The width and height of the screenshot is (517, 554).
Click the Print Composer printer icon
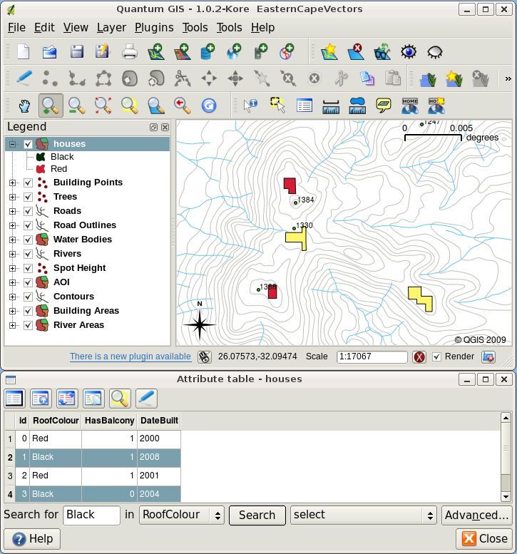[129, 51]
